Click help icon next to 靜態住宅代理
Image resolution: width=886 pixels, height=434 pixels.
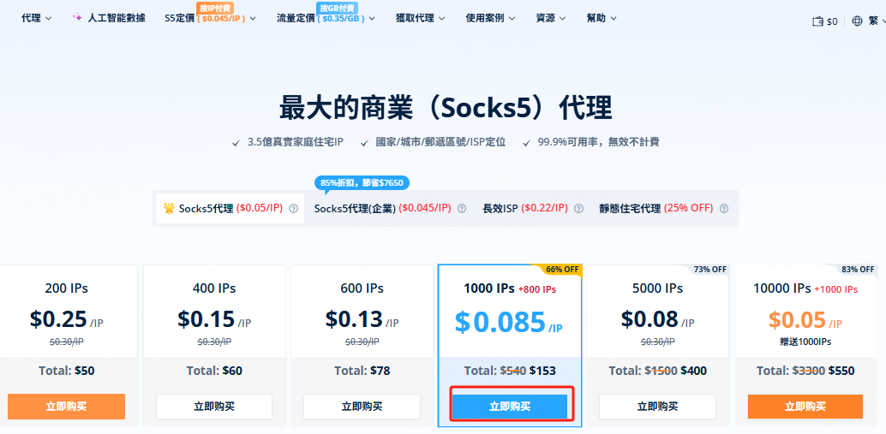724,208
